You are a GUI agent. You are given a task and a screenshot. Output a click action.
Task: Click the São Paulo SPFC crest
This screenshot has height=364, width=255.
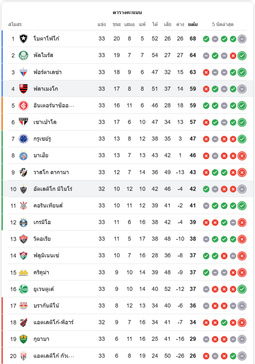coord(24,122)
